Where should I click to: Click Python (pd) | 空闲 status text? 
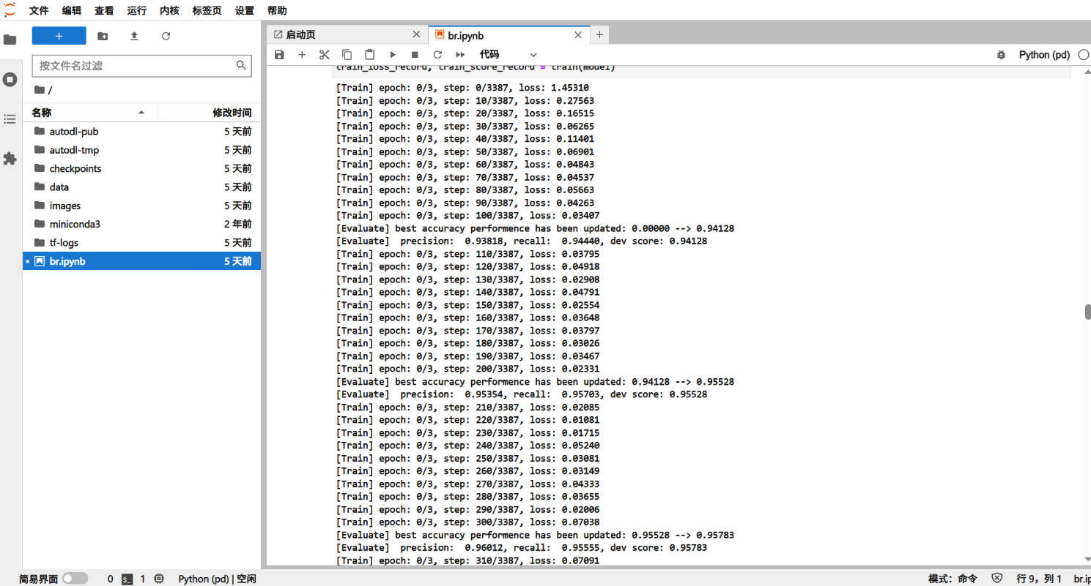pyautogui.click(x=217, y=579)
